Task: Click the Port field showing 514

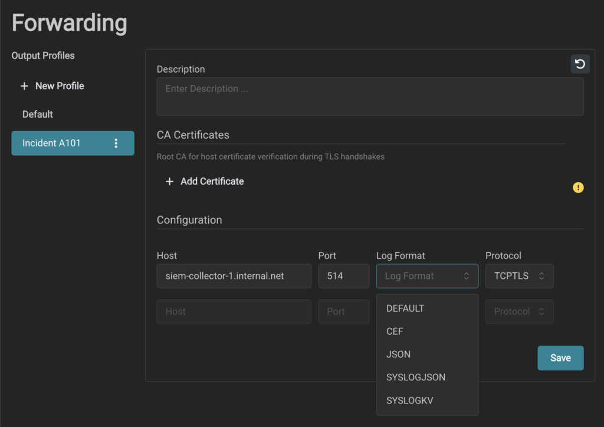Action: pyautogui.click(x=343, y=276)
